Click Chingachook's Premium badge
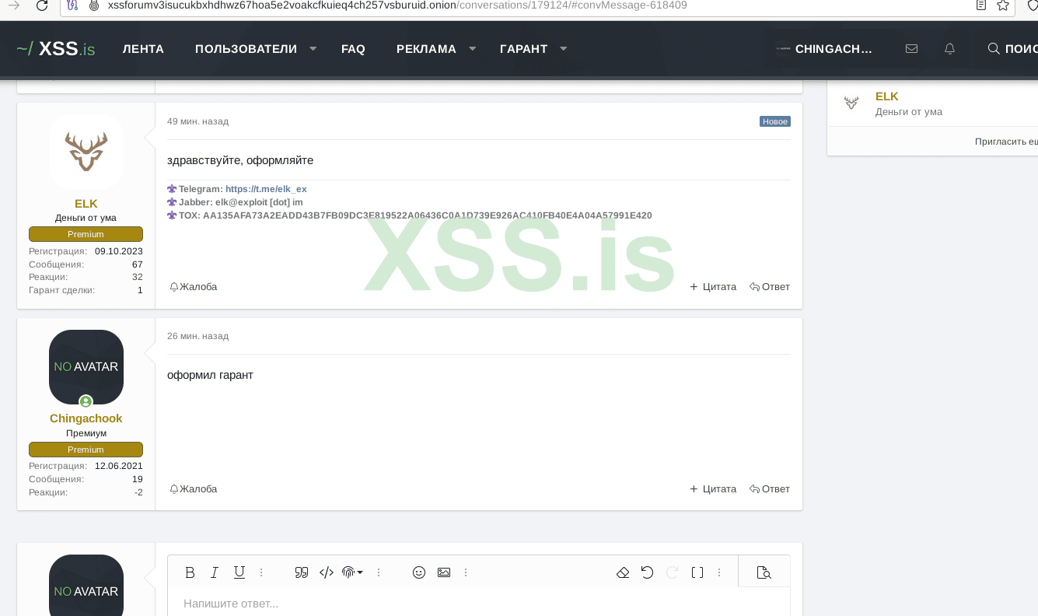 [x=86, y=450]
